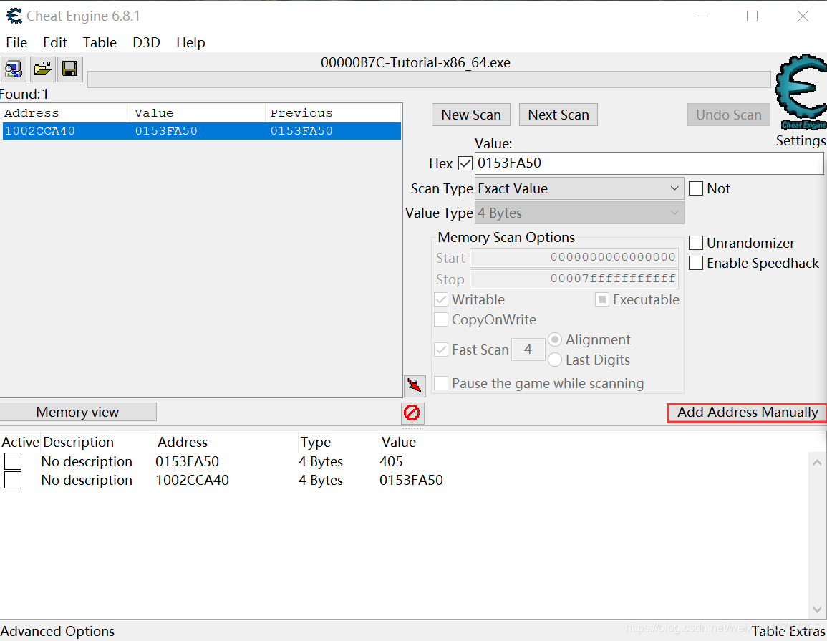Click the Start address field
The height and width of the screenshot is (641, 827).
(574, 258)
